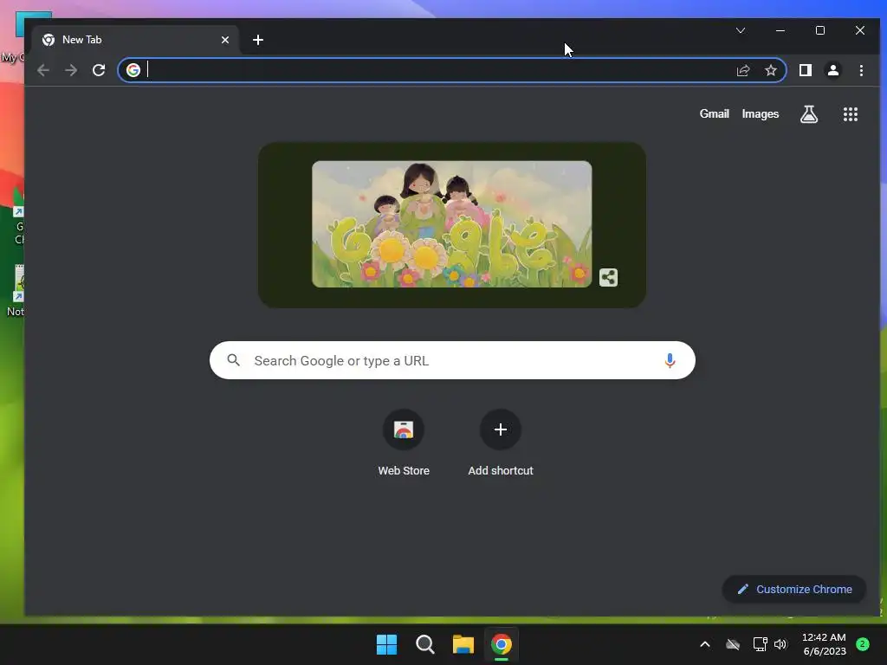887x665 pixels.
Task: Open the Windows Start menu
Action: point(387,644)
